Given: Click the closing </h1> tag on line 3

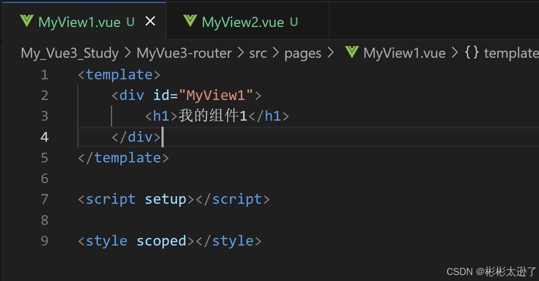Looking at the screenshot, I should point(268,116).
